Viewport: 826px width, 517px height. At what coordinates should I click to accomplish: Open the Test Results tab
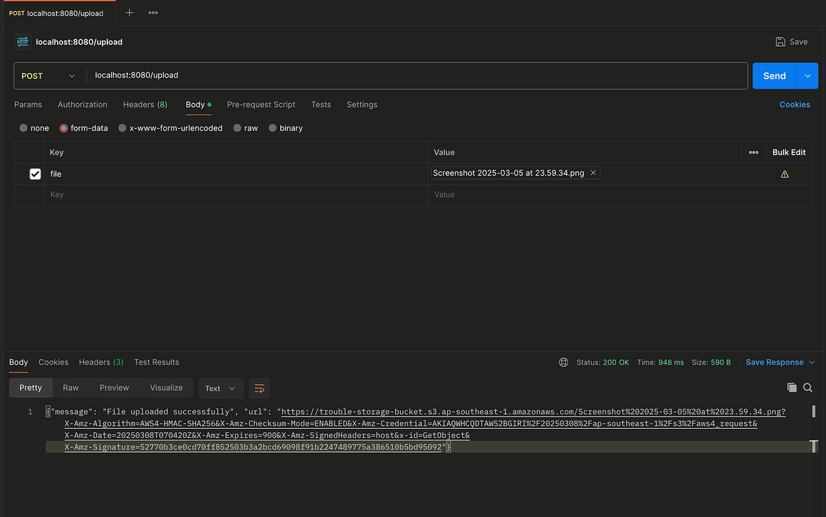tap(156, 362)
